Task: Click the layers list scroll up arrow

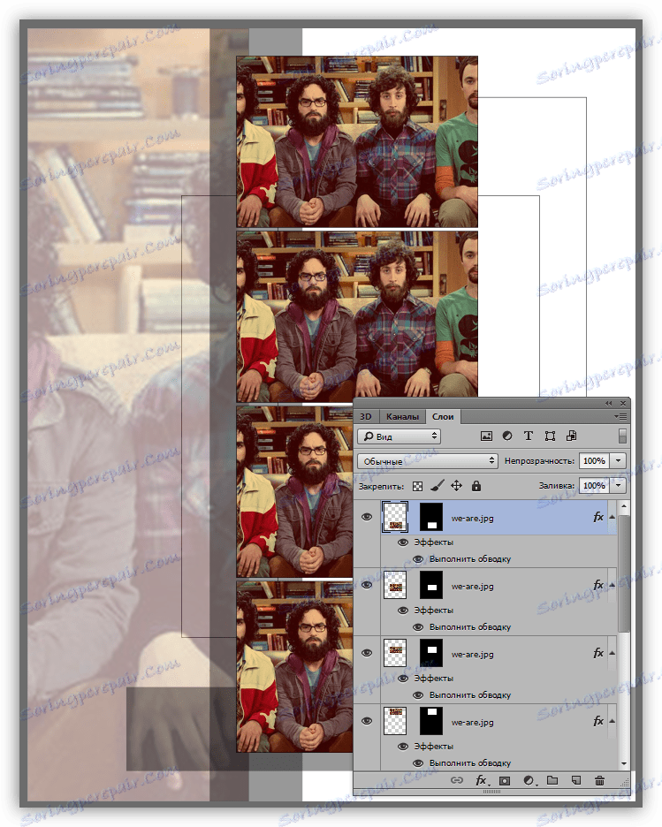Action: point(623,506)
